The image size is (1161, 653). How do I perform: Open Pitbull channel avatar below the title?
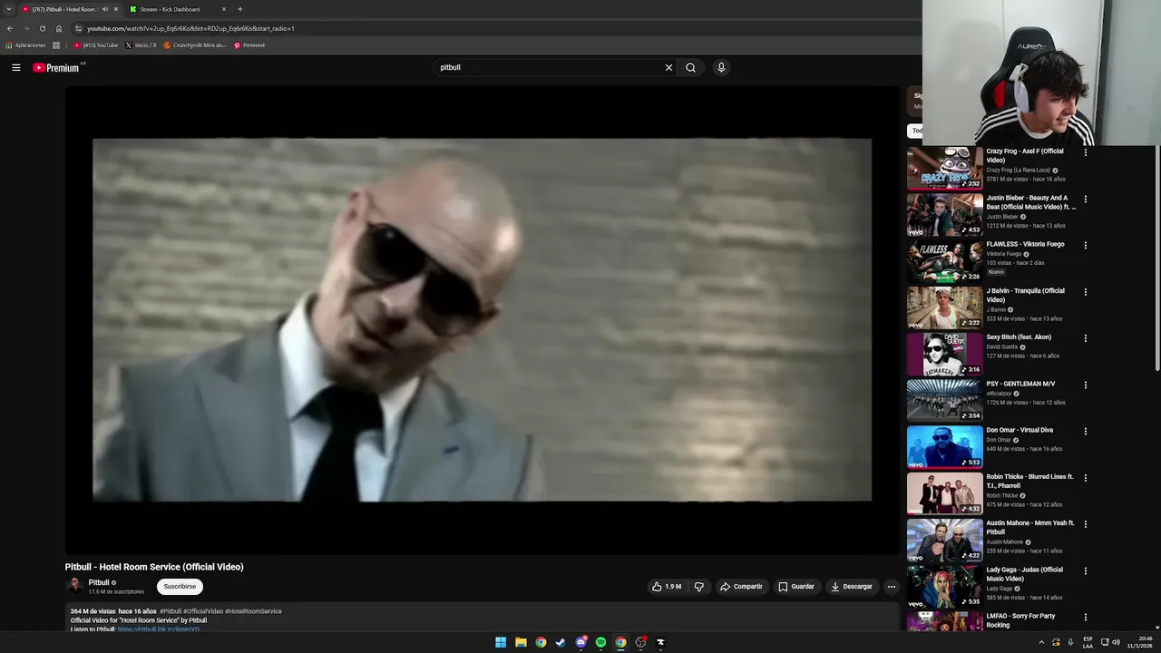[x=74, y=586]
